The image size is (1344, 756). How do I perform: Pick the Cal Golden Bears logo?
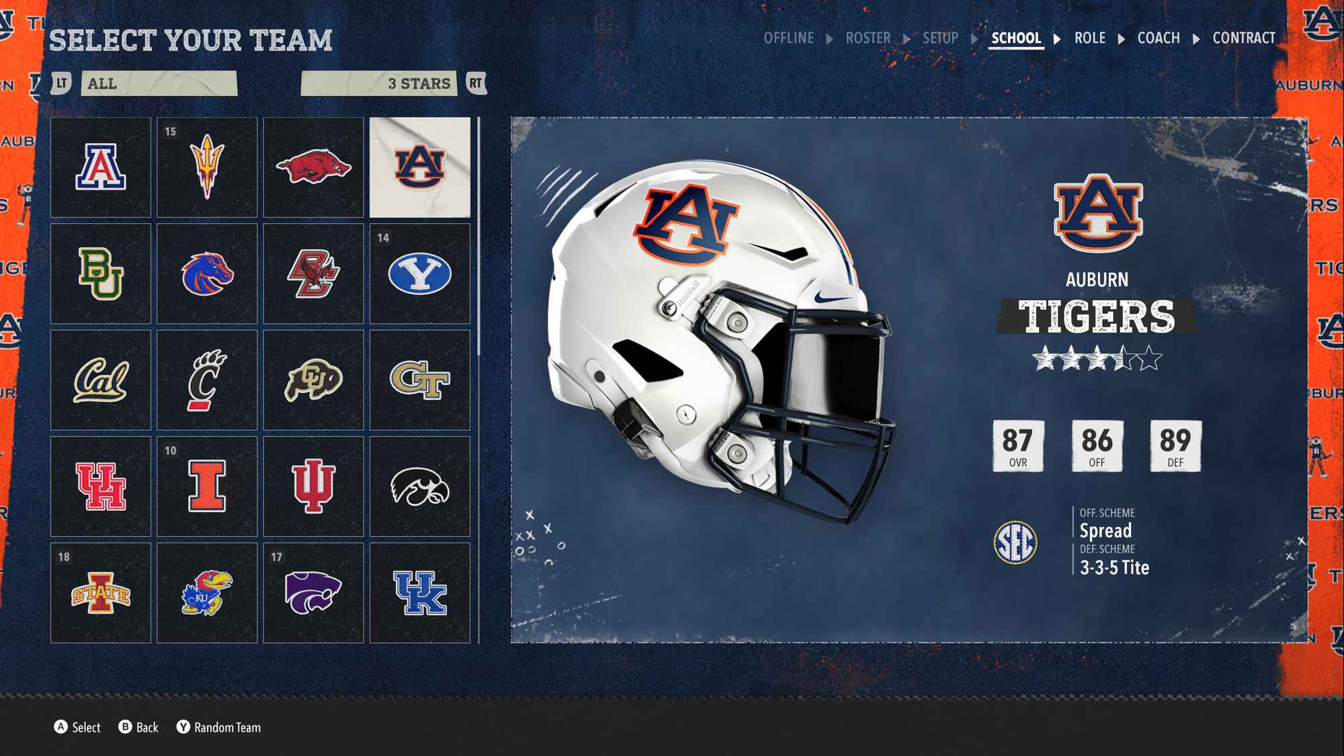[x=101, y=380]
